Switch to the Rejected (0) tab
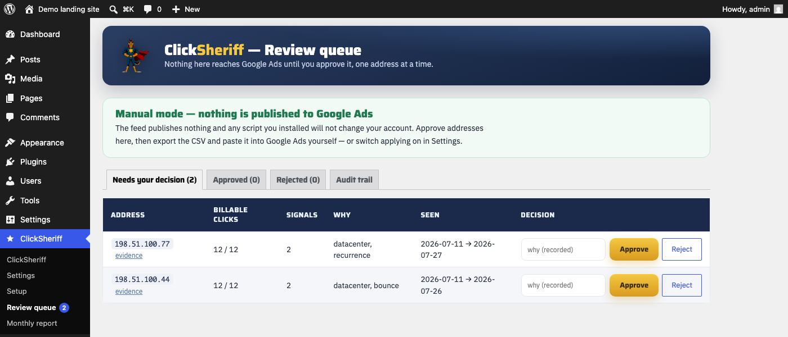 [298, 180]
